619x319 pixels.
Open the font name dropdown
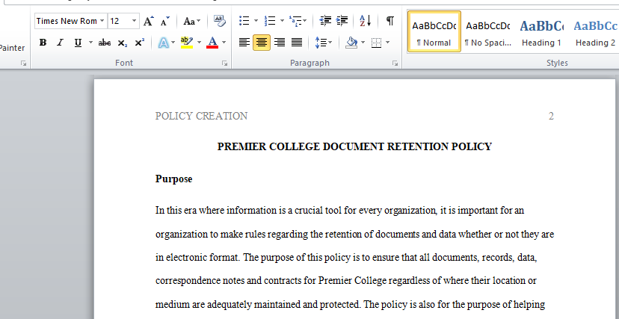102,21
